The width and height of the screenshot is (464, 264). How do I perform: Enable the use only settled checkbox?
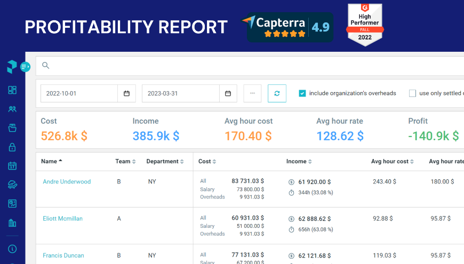[412, 93]
